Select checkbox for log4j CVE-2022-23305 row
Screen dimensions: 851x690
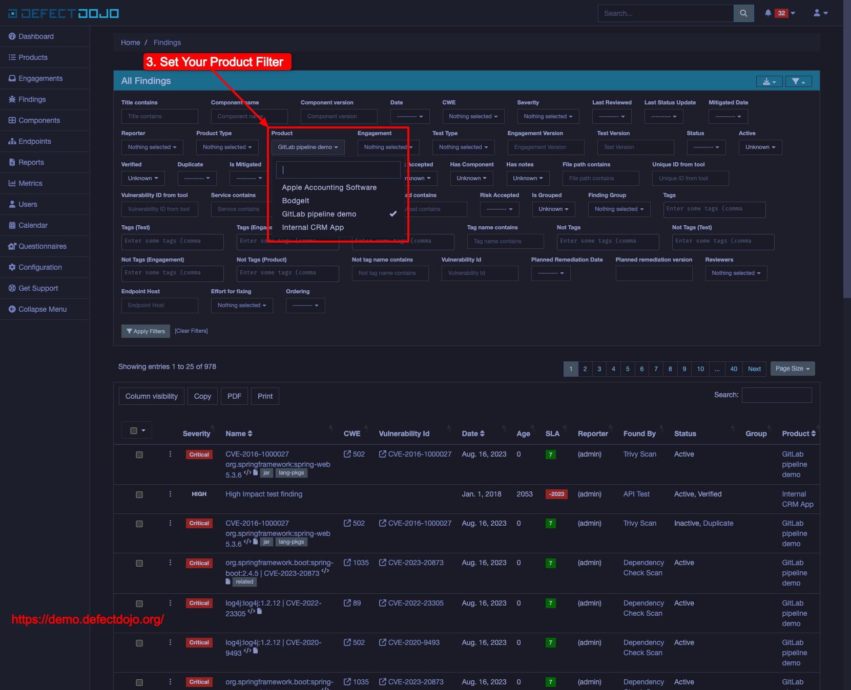139,603
